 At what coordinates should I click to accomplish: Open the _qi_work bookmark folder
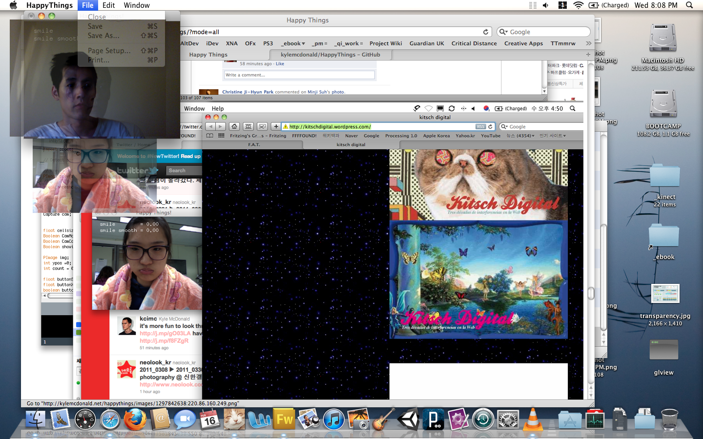tap(348, 43)
